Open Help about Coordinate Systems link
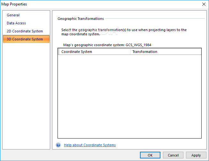This screenshot has width=209, height=161. (90, 145)
